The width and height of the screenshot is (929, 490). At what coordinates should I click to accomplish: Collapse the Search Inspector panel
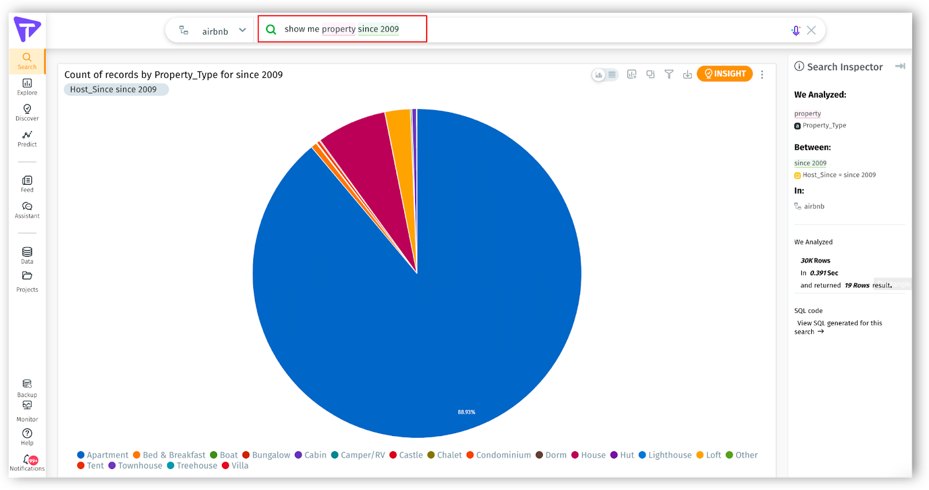(900, 66)
